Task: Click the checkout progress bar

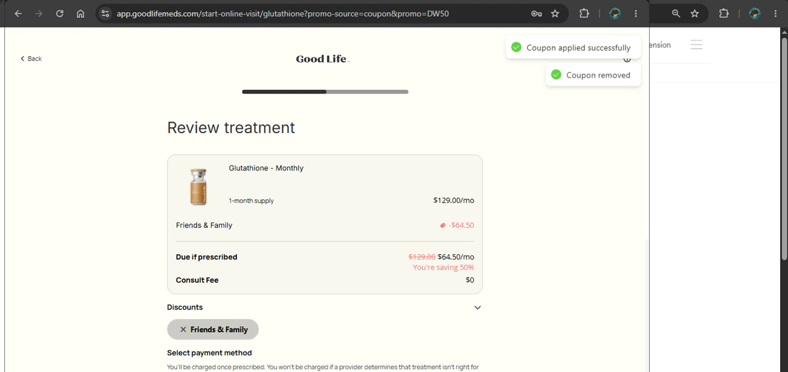Action: pyautogui.click(x=325, y=91)
